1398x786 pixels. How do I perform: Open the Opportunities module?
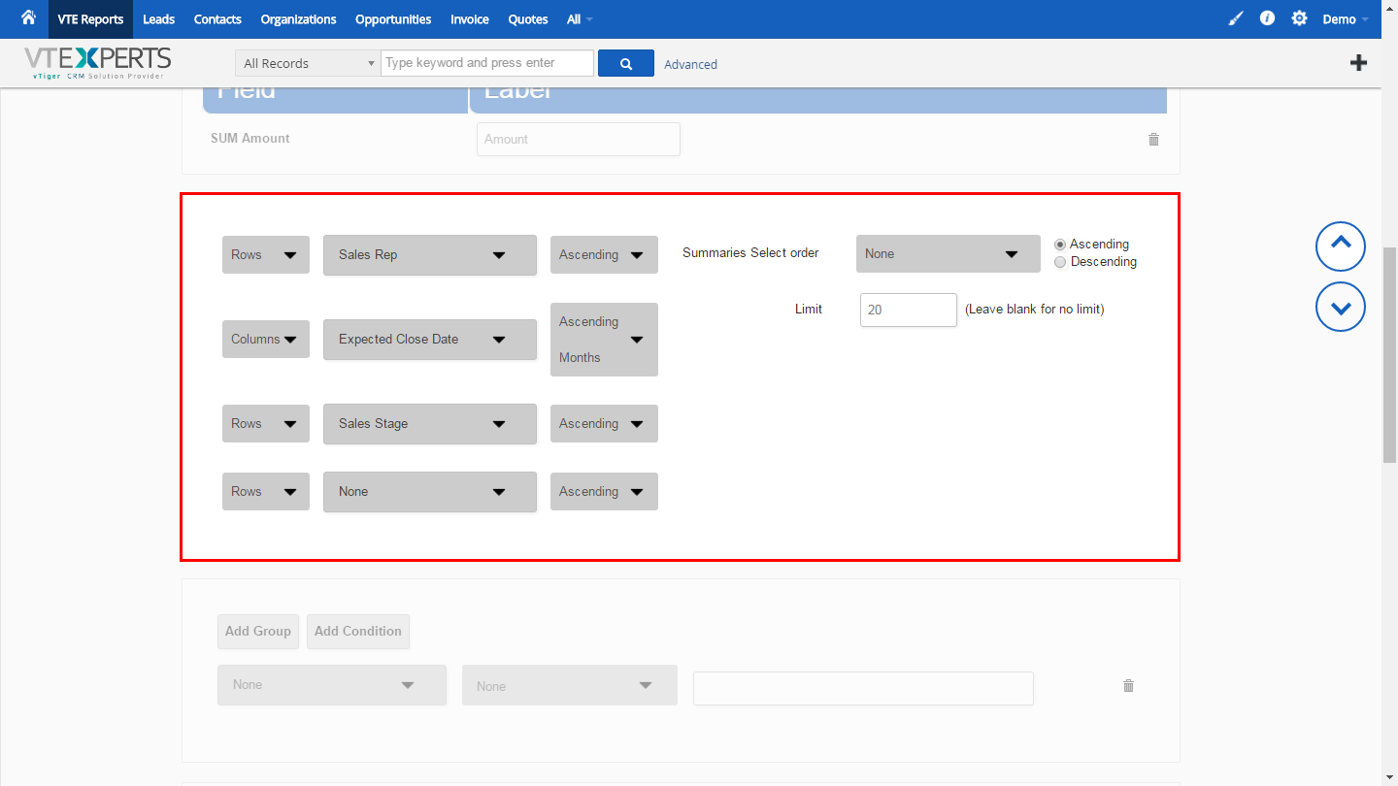coord(393,19)
